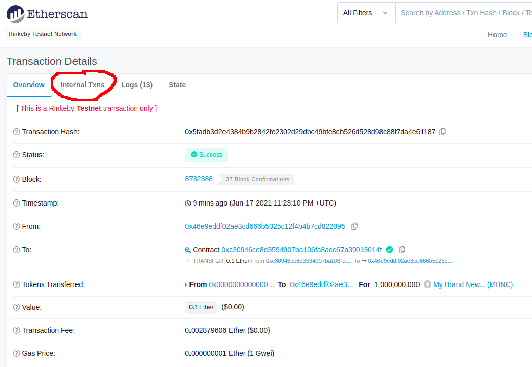Open token sender 0x0000000000000… link
The height and width of the screenshot is (367, 532).
(242, 284)
